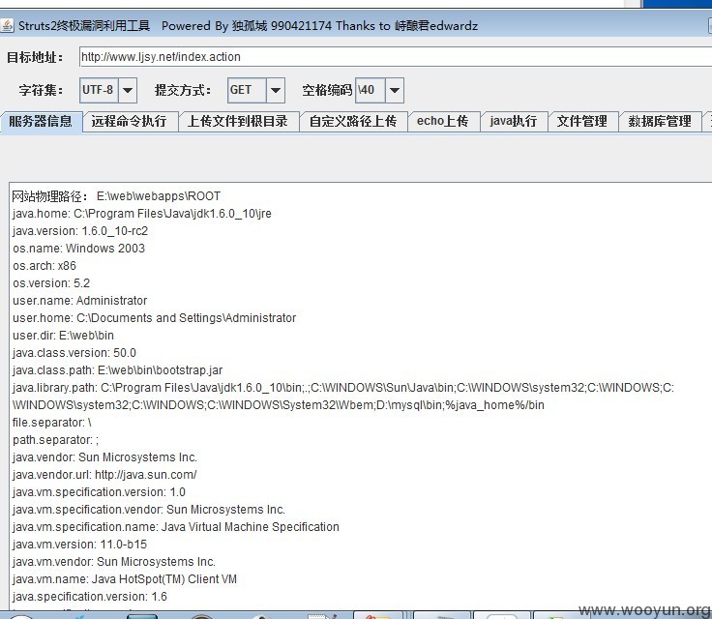This screenshot has height=619, width=712.
Task: Click the os.version 5.2 line
Action: click(x=51, y=283)
